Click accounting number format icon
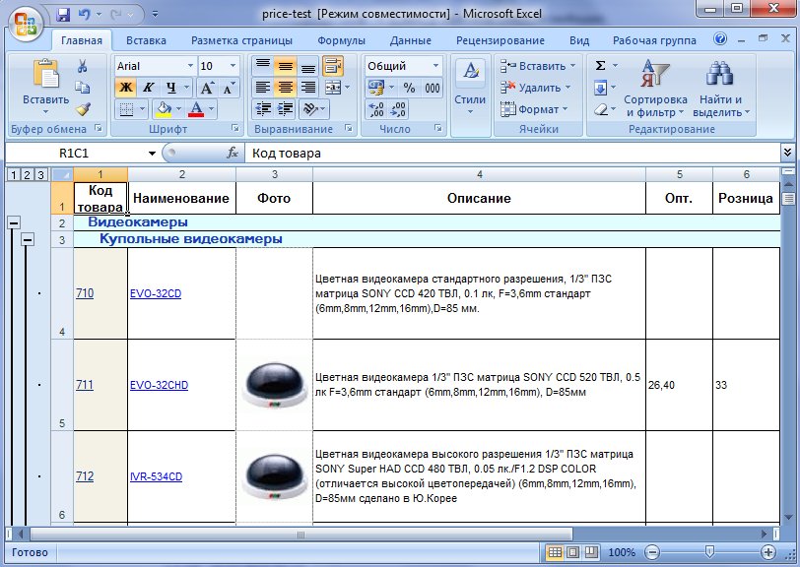The height and width of the screenshot is (567, 800). point(376,88)
